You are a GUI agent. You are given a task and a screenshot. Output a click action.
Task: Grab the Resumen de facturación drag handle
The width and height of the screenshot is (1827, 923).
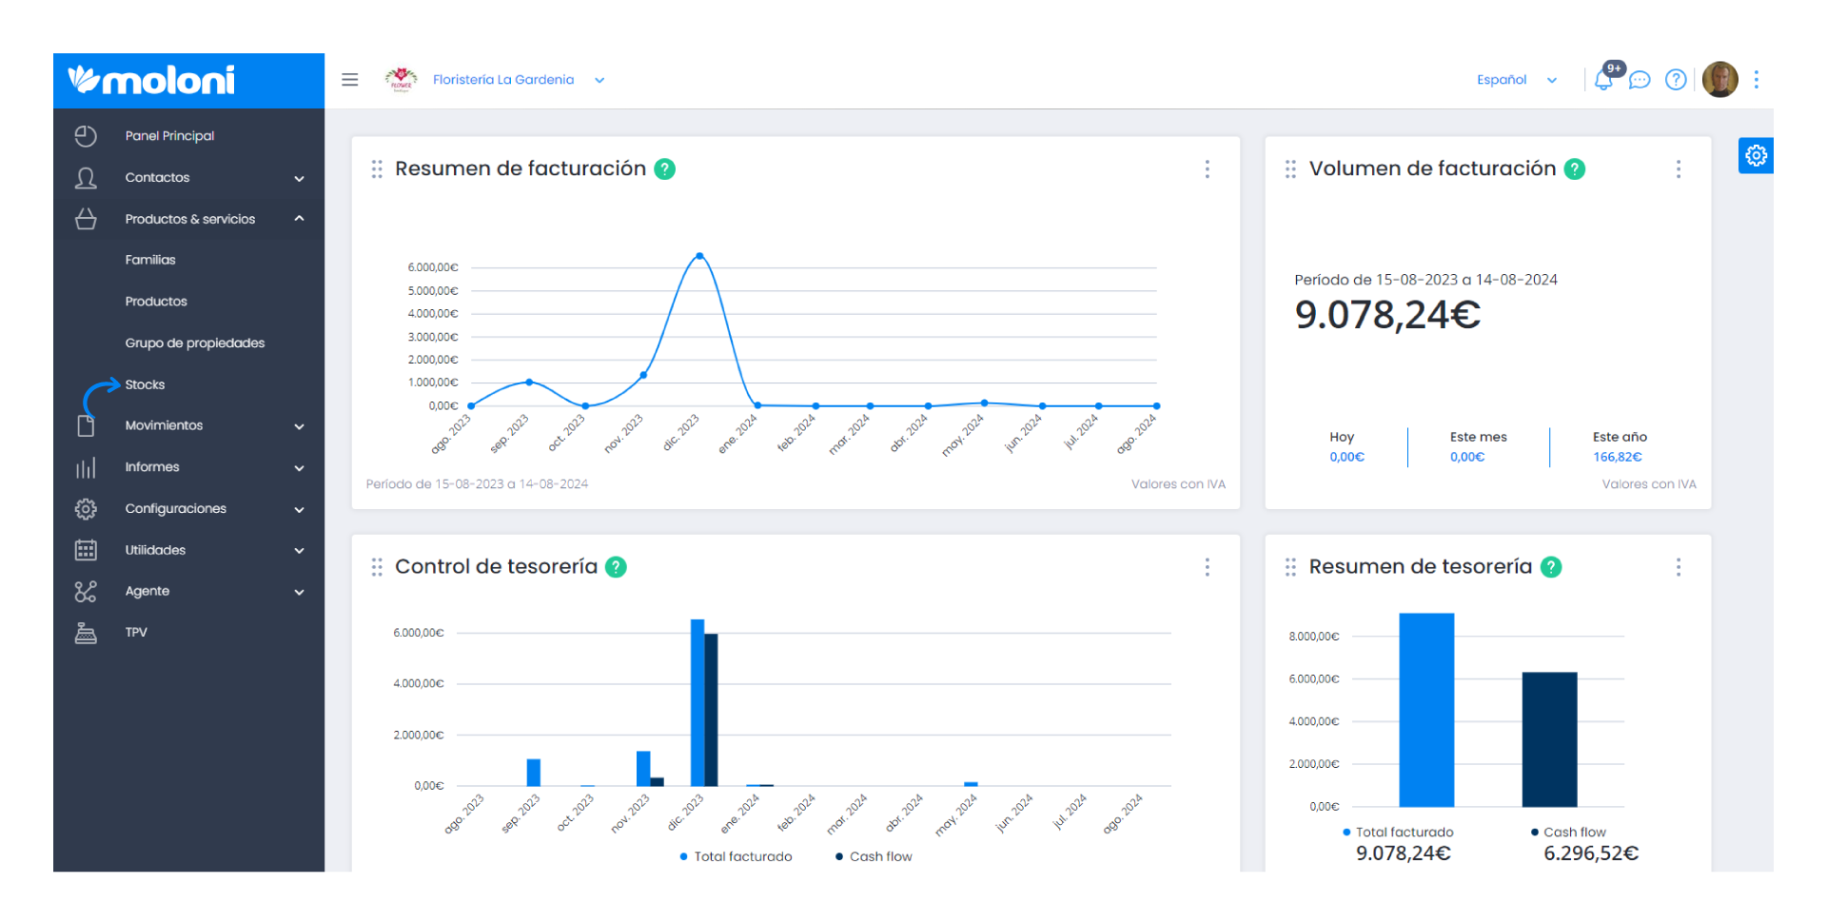377,169
